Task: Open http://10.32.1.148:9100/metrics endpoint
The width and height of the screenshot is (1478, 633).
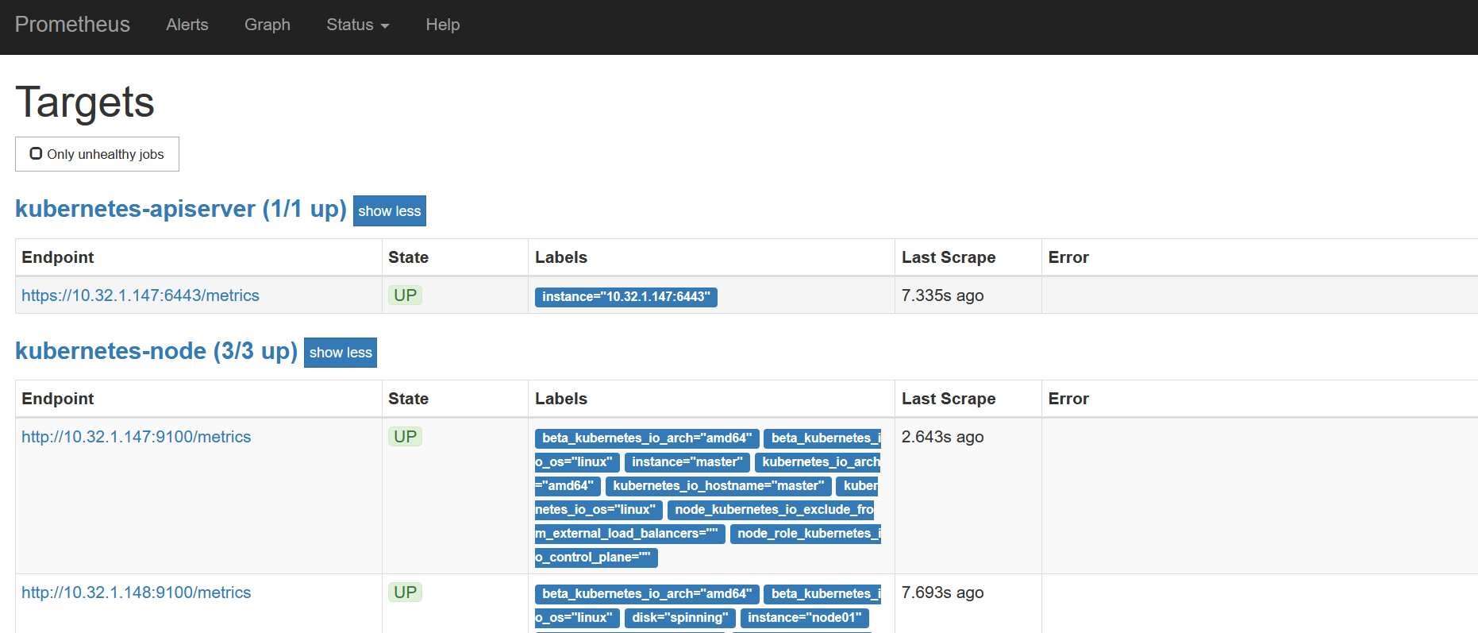Action: [x=137, y=592]
